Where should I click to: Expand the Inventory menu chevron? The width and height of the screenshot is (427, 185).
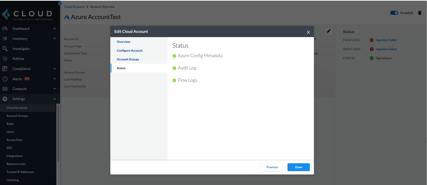[x=55, y=39]
